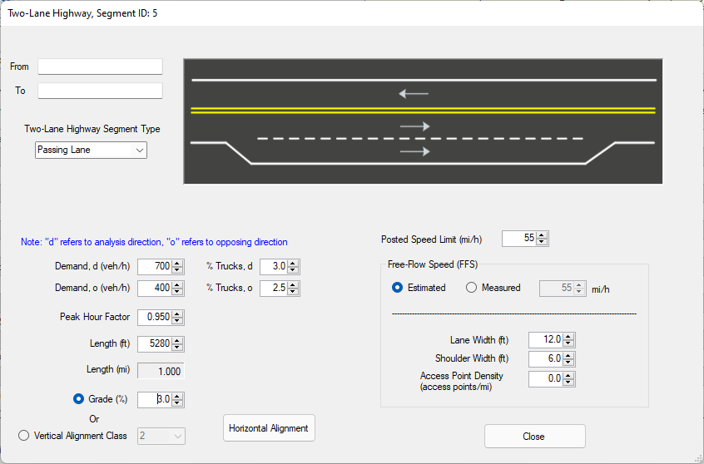Click the Length (ft) value field
704x464 pixels.
point(155,343)
